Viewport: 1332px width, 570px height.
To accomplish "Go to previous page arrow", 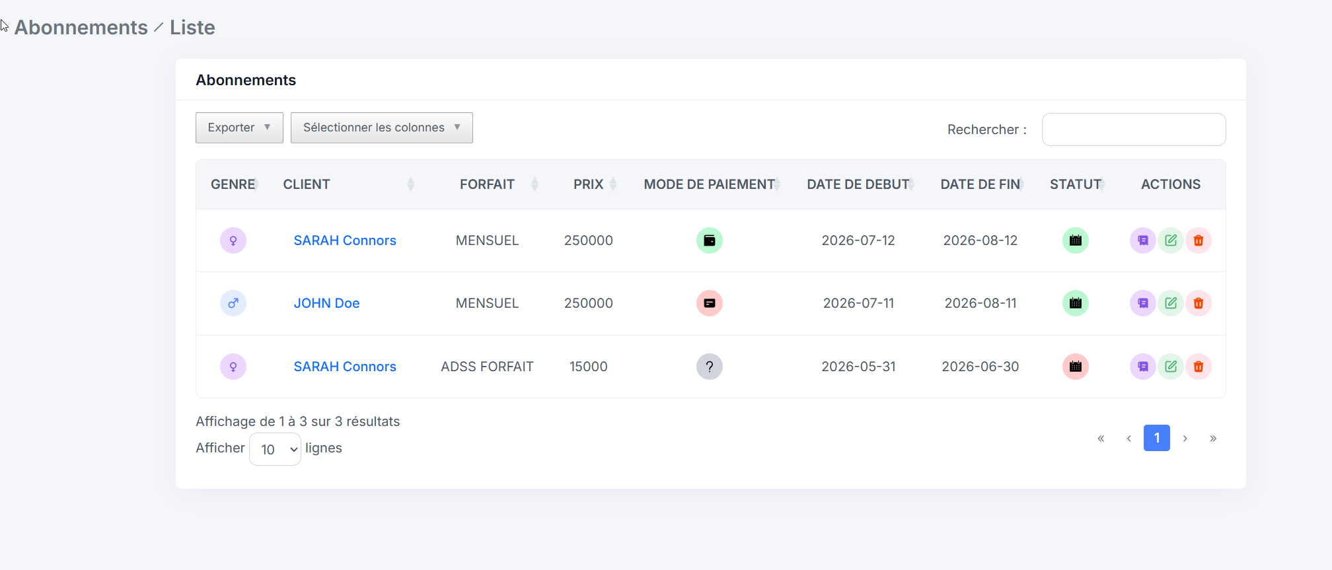I will click(1129, 438).
